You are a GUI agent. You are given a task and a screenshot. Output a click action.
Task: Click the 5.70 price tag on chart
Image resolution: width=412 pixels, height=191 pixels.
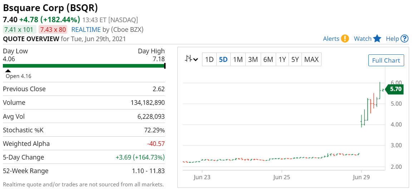(x=394, y=89)
